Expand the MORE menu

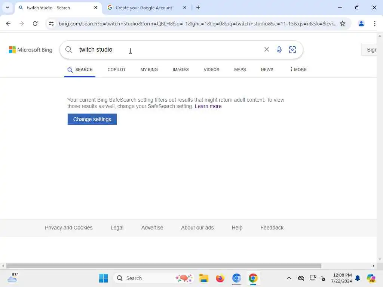(298, 70)
